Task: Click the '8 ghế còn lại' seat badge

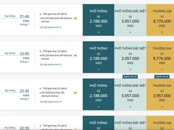Action: 130,77
